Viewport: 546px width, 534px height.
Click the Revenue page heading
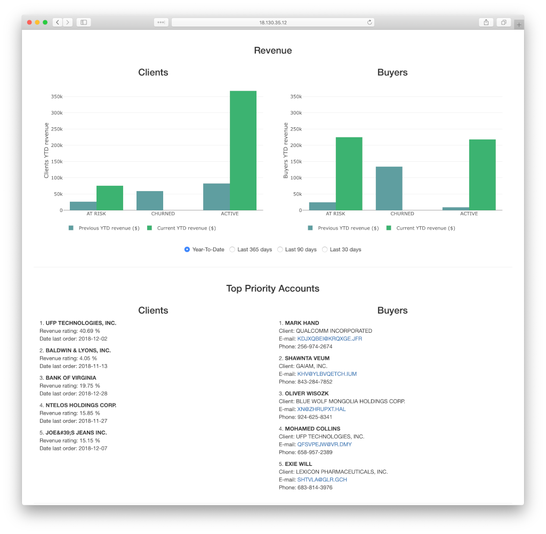click(272, 51)
